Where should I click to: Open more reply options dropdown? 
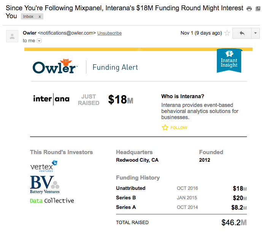256,33
